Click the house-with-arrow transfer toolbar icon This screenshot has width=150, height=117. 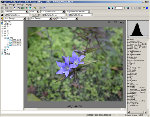27,8
